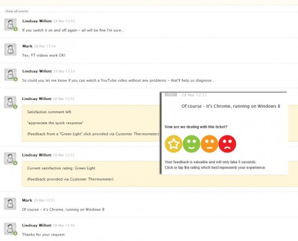Click avatar beside Thanks for your request
Viewport: 298px width, 241px height.
coord(10,228)
